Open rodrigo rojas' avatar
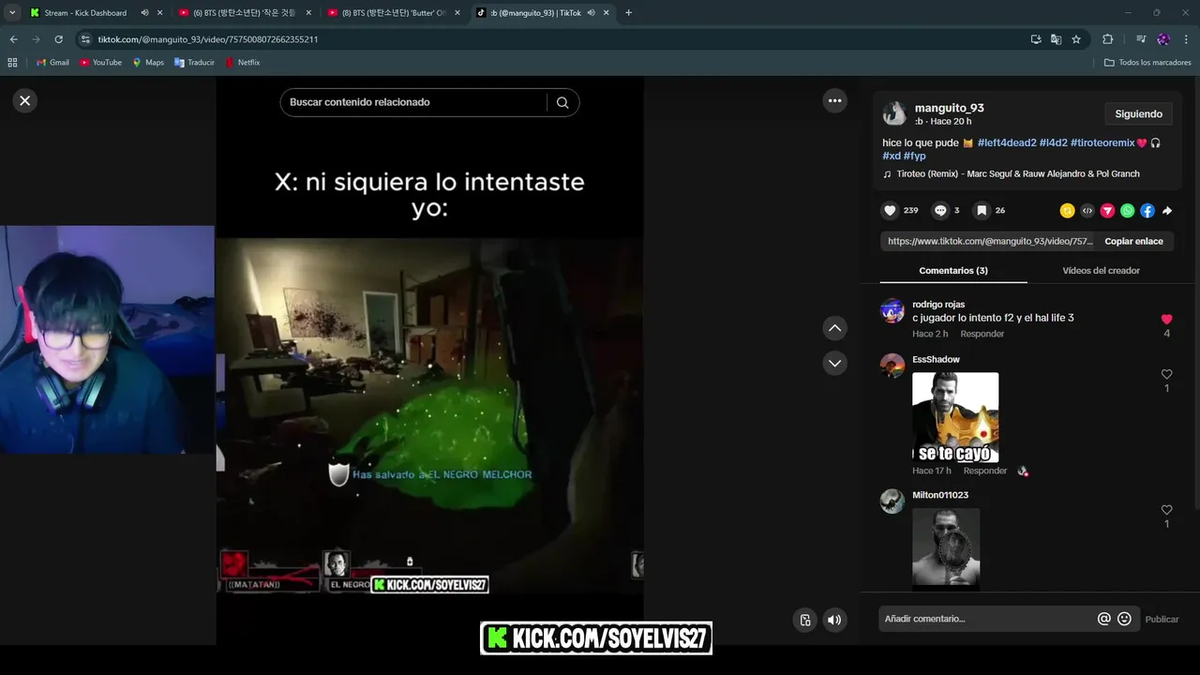The width and height of the screenshot is (1200, 675). point(892,311)
